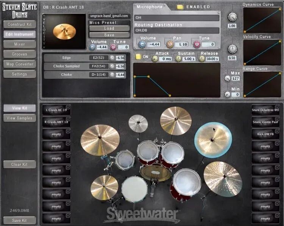Open the Routing Destination OH.DB dropdown
Screen dimensions: 284x226
tap(176, 30)
